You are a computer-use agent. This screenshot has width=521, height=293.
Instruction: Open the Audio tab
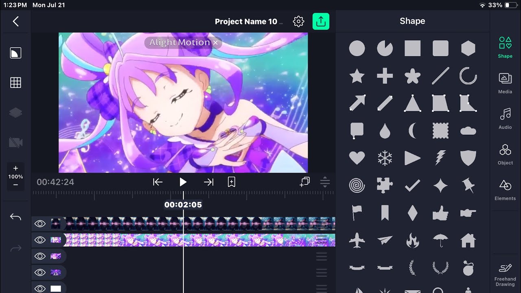(x=505, y=118)
